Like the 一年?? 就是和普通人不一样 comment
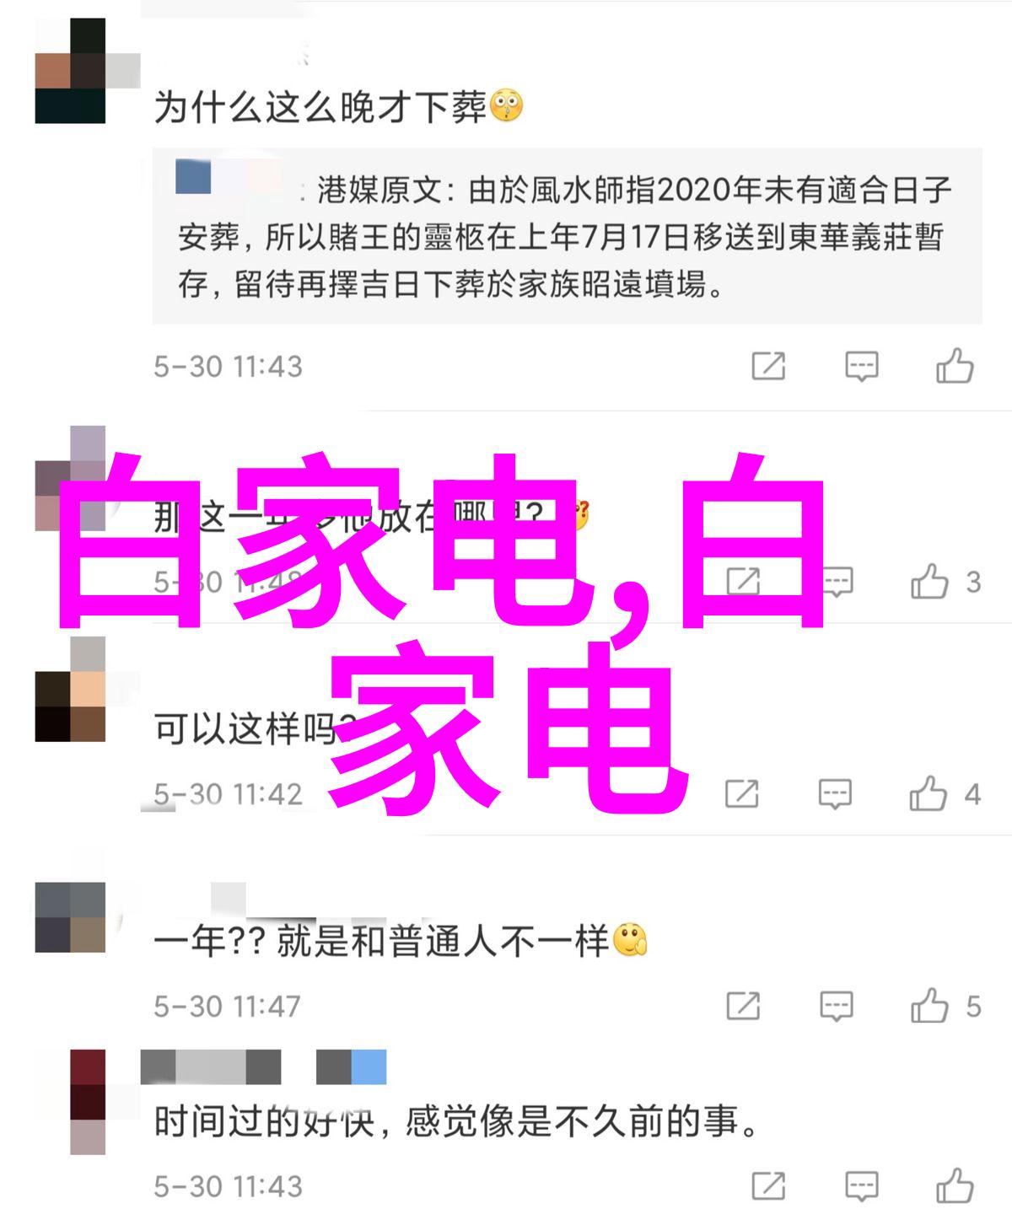 point(929,1006)
